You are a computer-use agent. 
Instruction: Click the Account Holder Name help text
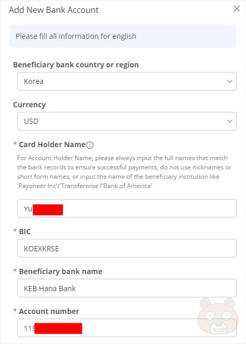(x=124, y=172)
